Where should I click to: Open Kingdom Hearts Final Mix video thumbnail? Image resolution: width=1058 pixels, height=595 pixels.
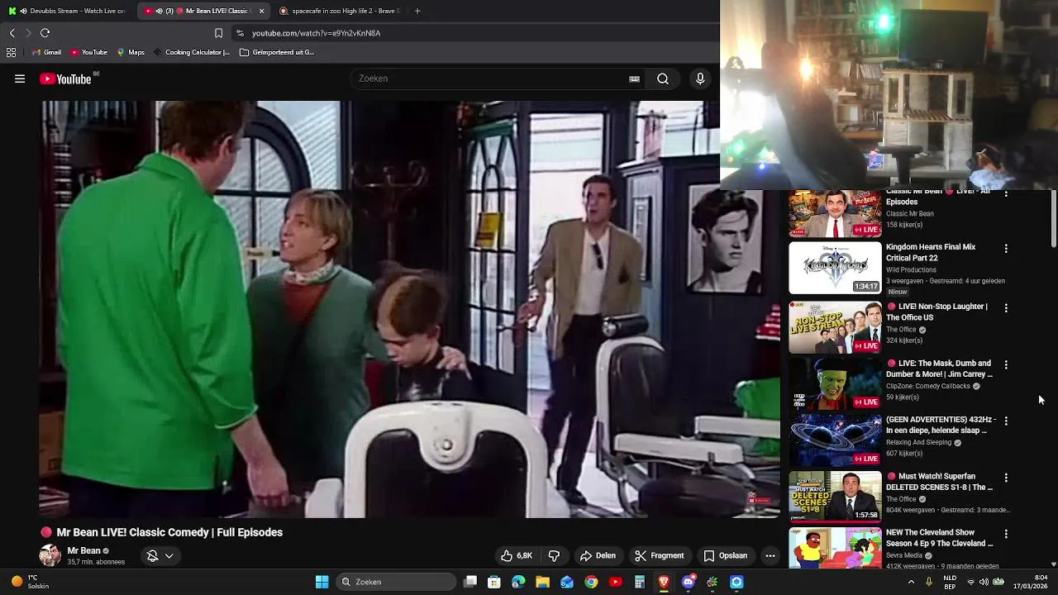pyautogui.click(x=835, y=269)
